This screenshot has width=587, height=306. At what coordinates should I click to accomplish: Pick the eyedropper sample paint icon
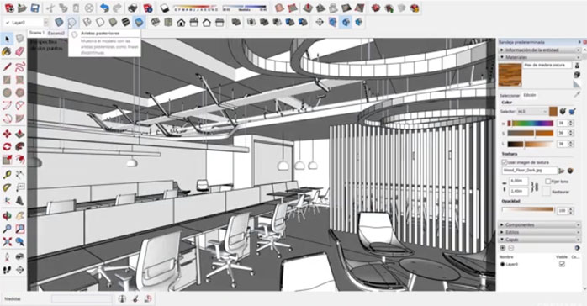577,94
